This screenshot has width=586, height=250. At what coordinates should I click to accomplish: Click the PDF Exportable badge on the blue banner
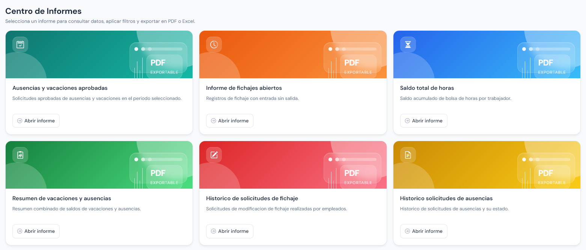[552, 66]
